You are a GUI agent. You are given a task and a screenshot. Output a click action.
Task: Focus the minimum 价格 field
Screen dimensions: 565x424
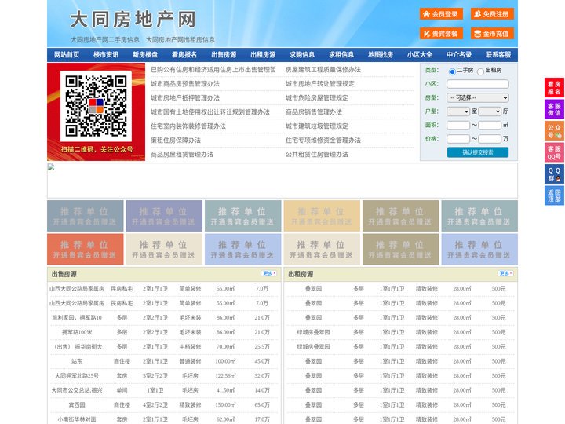458,139
